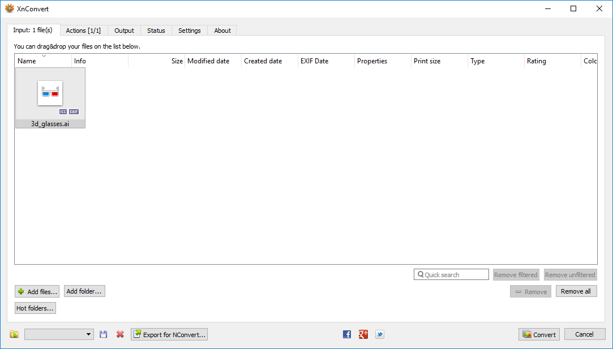Open the Twitter icon
Viewport: 613px width, 349px height.
click(x=380, y=334)
